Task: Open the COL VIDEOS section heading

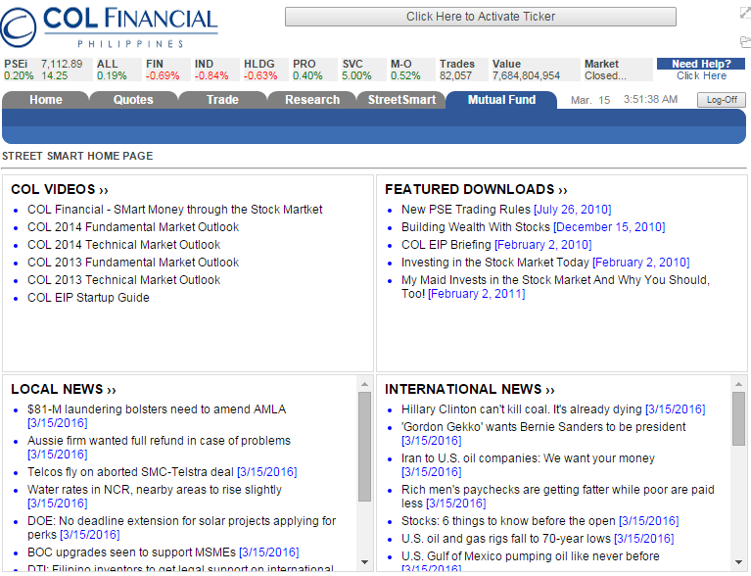Action: 60,189
